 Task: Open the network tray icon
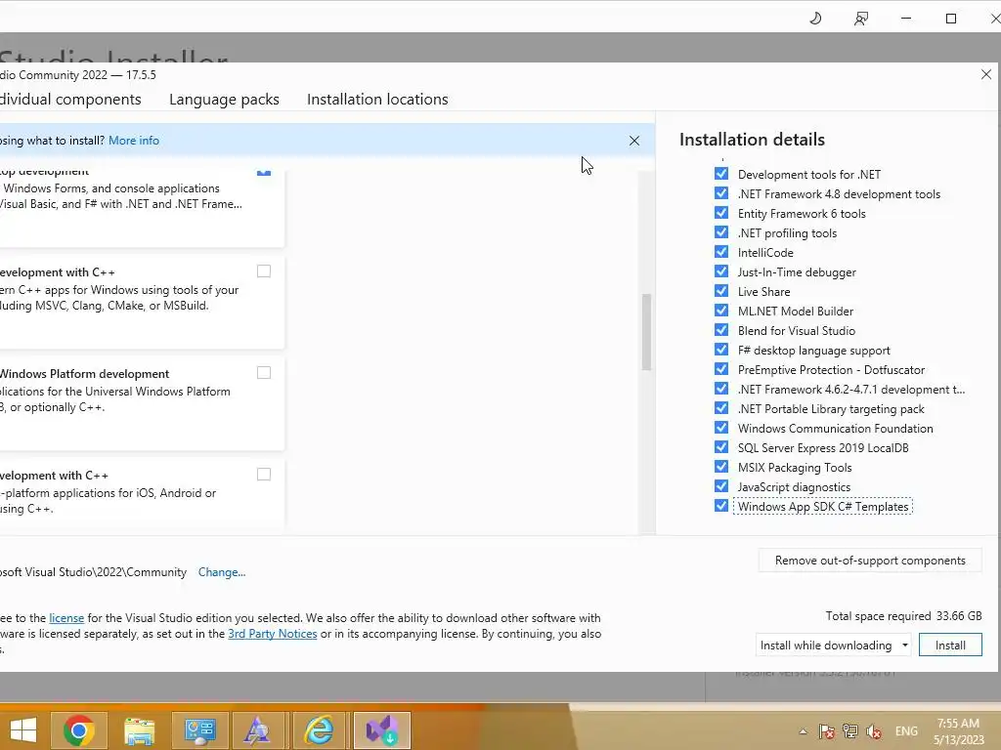[850, 731]
